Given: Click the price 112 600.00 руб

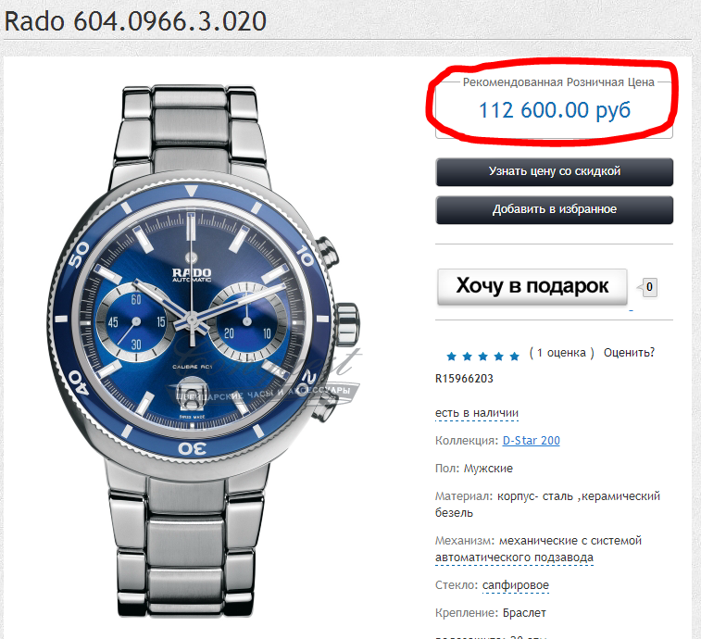Looking at the screenshot, I should coord(555,110).
